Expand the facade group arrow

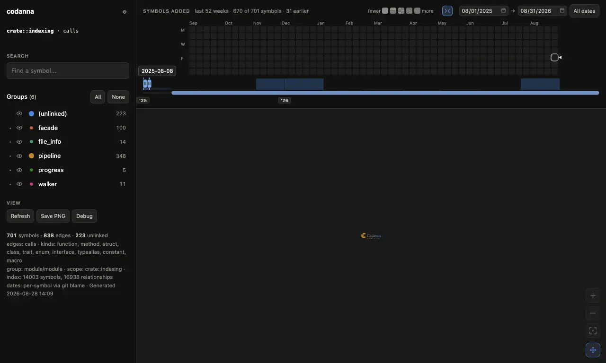point(10,128)
